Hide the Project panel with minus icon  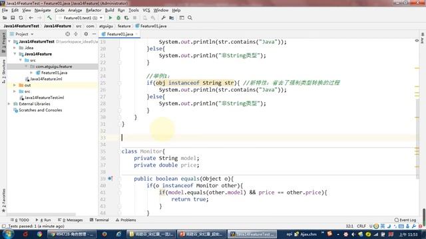(94, 34)
